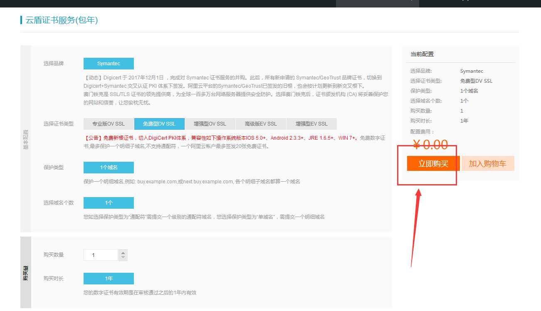Select the 1个 domain count option
The width and height of the screenshot is (541, 311).
(x=109, y=203)
